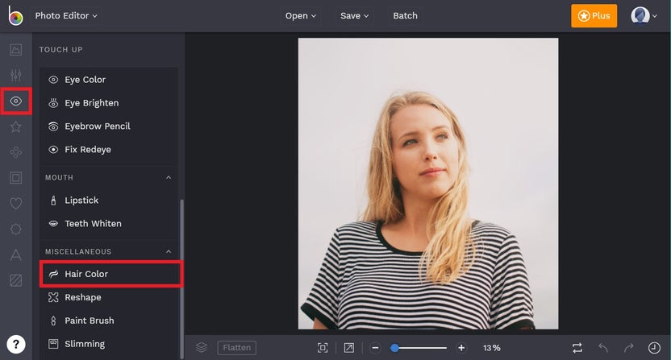Viewport: 671px width, 360px height.
Task: Click the fullscreen expand icon
Action: click(x=349, y=348)
